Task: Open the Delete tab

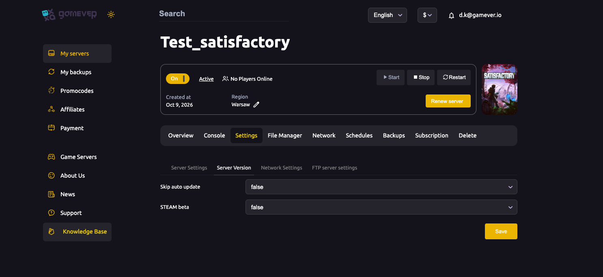Action: click(x=467, y=135)
